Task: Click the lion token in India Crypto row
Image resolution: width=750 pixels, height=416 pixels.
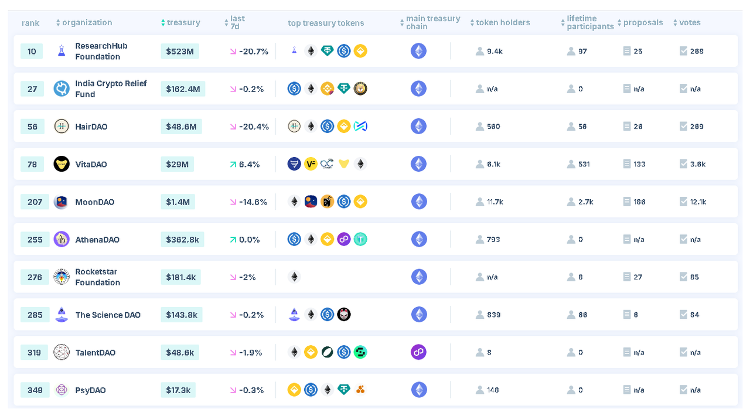Action: tap(360, 88)
